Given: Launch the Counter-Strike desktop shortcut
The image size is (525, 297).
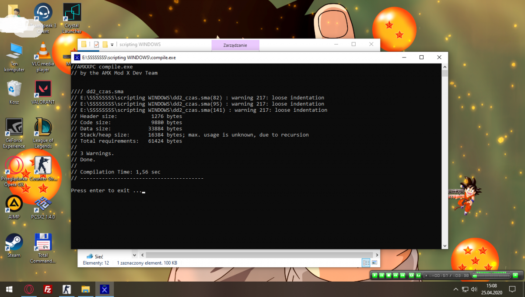Looking at the screenshot, I should tap(43, 169).
